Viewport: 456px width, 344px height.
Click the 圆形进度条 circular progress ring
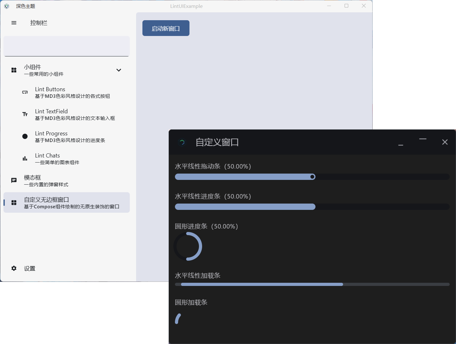click(188, 246)
